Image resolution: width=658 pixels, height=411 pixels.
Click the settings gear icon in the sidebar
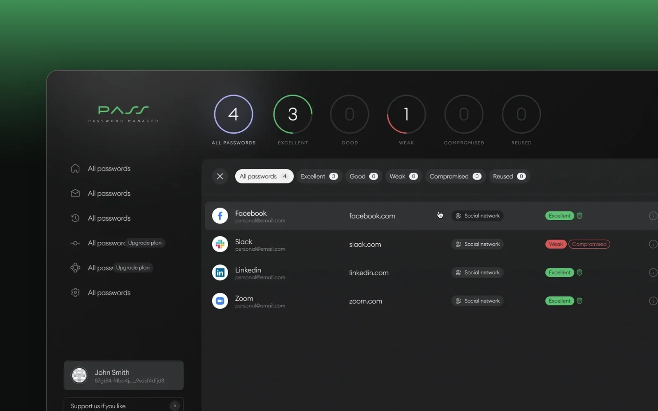tap(75, 293)
